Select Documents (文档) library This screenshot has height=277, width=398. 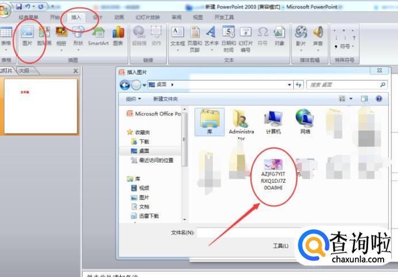tap(140, 207)
